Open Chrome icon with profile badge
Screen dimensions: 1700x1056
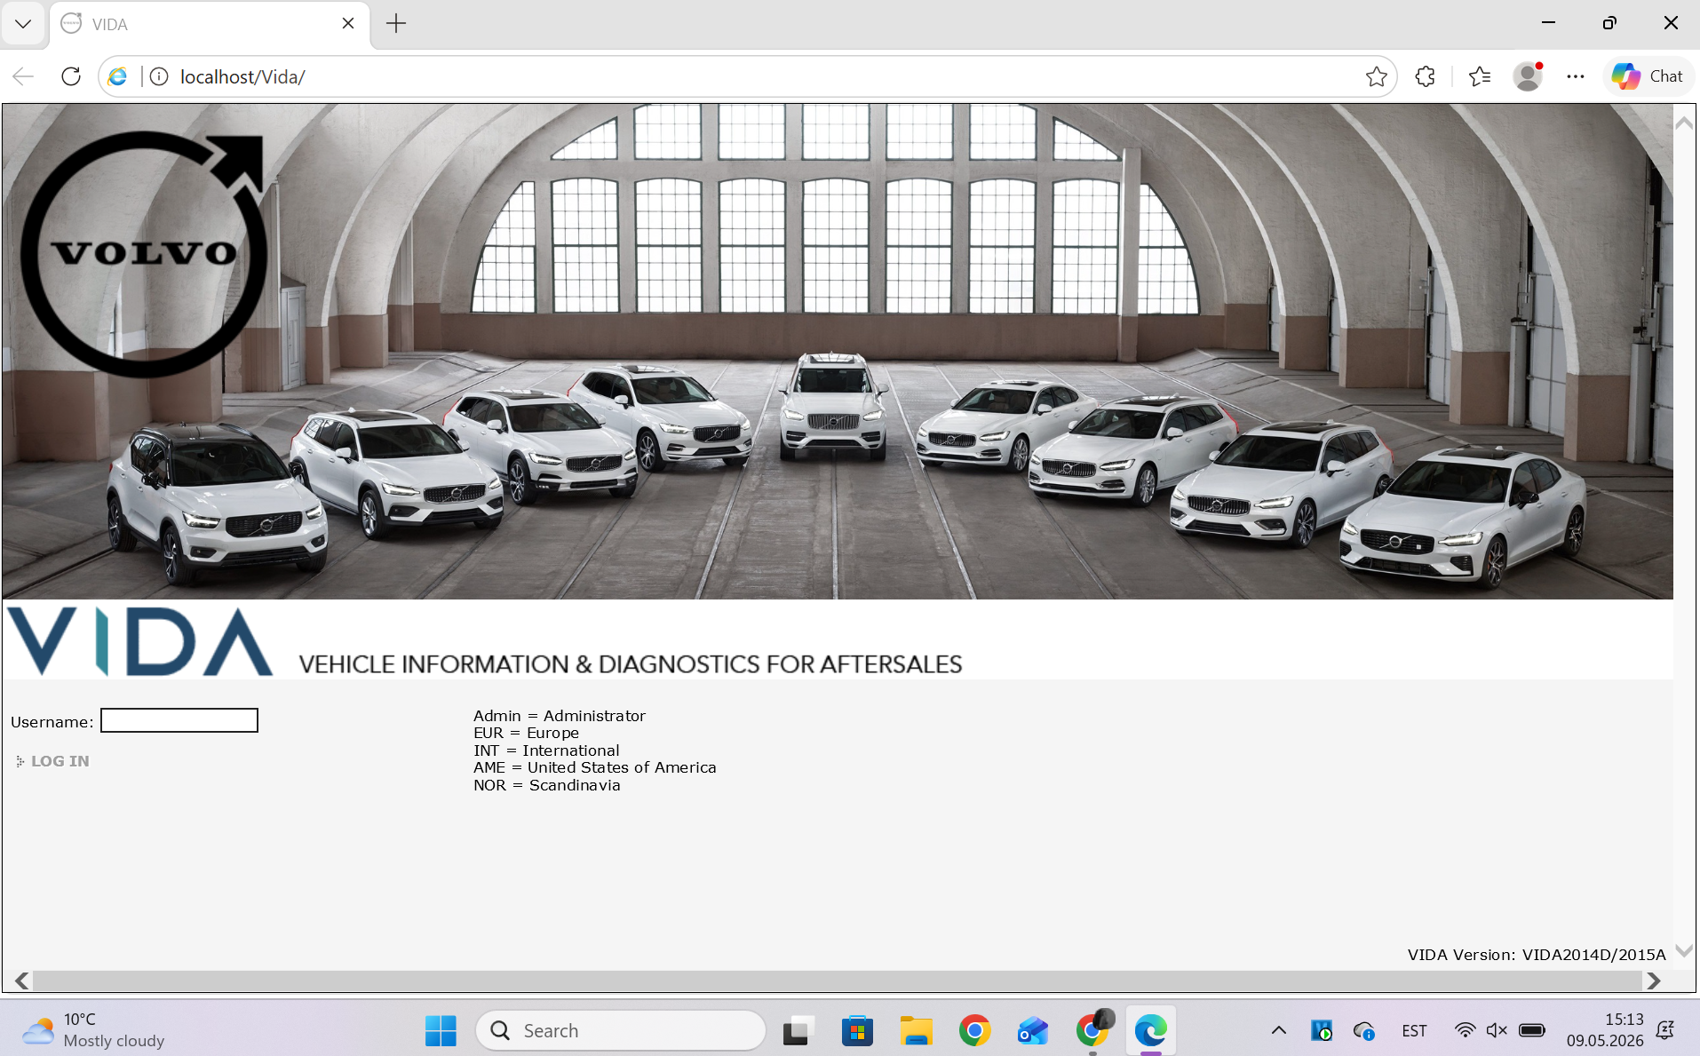coord(1092,1030)
